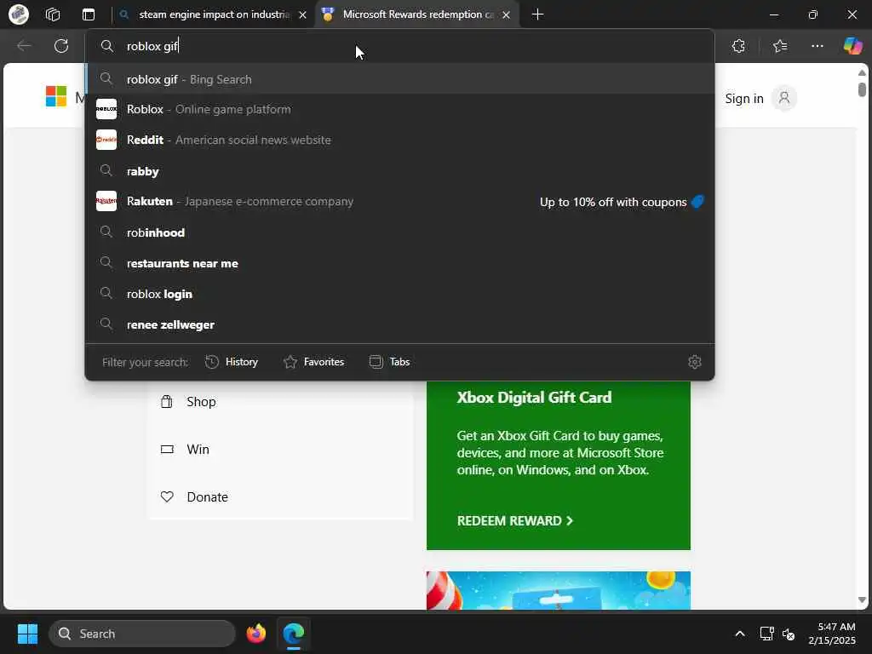
Task: Open the Windows Start menu
Action: pyautogui.click(x=27, y=634)
